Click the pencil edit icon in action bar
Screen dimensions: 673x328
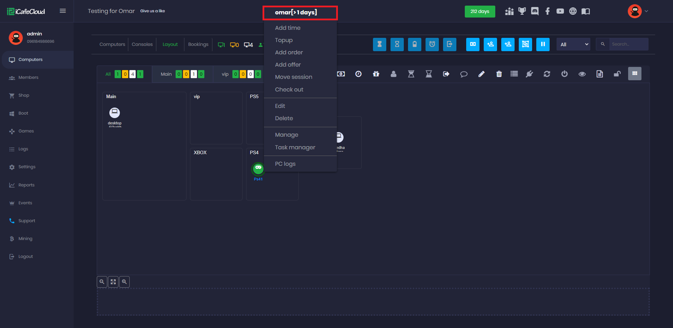(481, 74)
